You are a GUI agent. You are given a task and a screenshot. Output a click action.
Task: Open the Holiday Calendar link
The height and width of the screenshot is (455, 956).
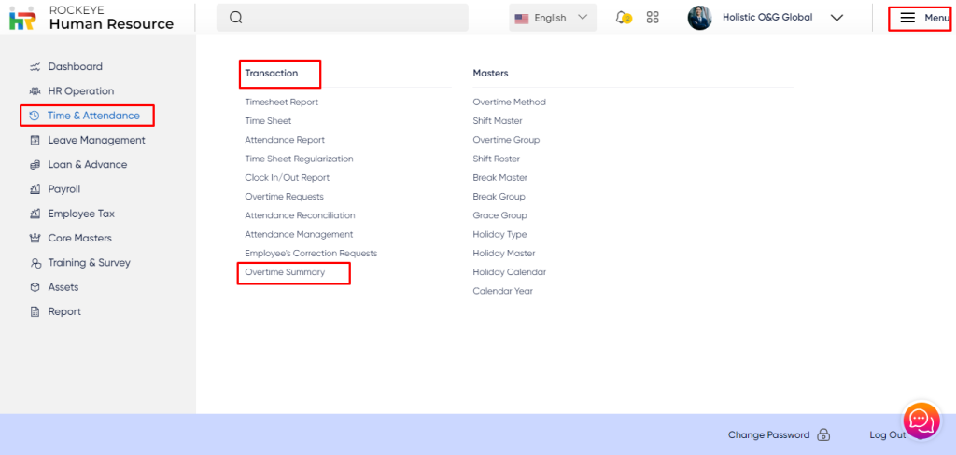click(x=509, y=272)
